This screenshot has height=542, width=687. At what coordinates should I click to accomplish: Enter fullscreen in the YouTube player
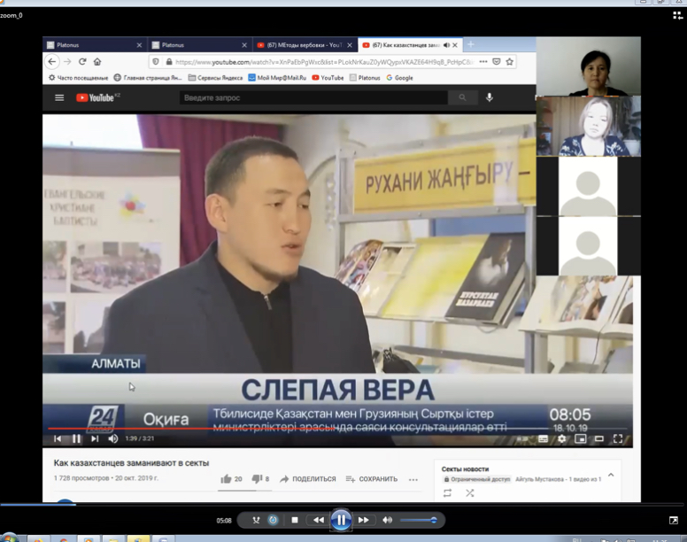[x=618, y=439]
